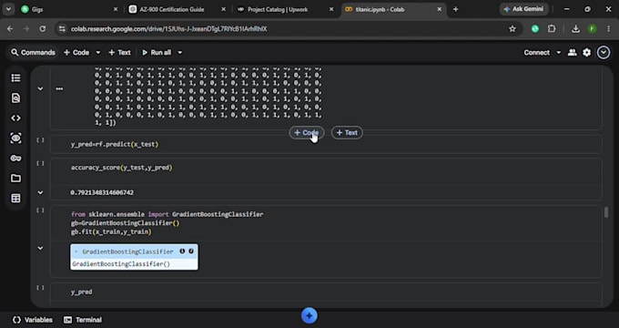The image size is (619, 328).
Task: Open the Chrome profile avatar
Action: point(592,28)
